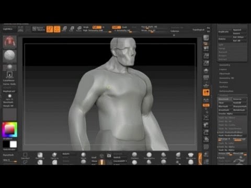Click the white square texture icon
This screenshot has height=188, width=251.
pos(9,74)
